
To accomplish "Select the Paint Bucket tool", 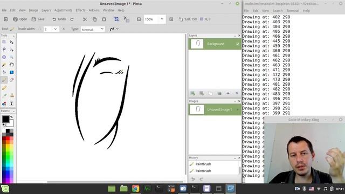I will tap(4, 72).
